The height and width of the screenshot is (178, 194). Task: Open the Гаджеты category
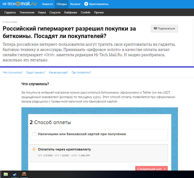point(10,12)
